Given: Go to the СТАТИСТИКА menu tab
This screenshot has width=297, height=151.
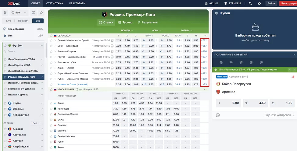Looking at the screenshot, I should pos(55,3).
